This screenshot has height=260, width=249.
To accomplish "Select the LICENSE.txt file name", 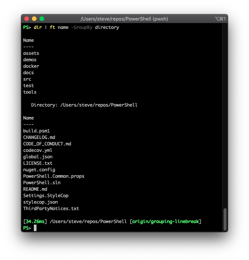I will 38,163.
